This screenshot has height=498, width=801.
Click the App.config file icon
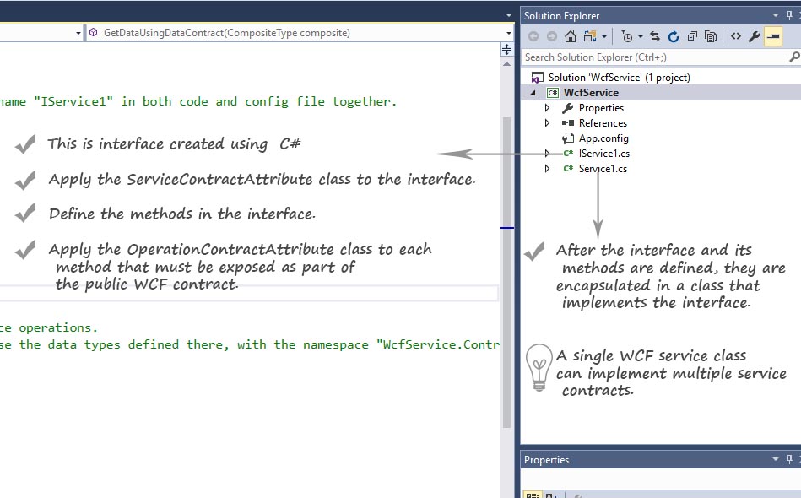(x=567, y=138)
